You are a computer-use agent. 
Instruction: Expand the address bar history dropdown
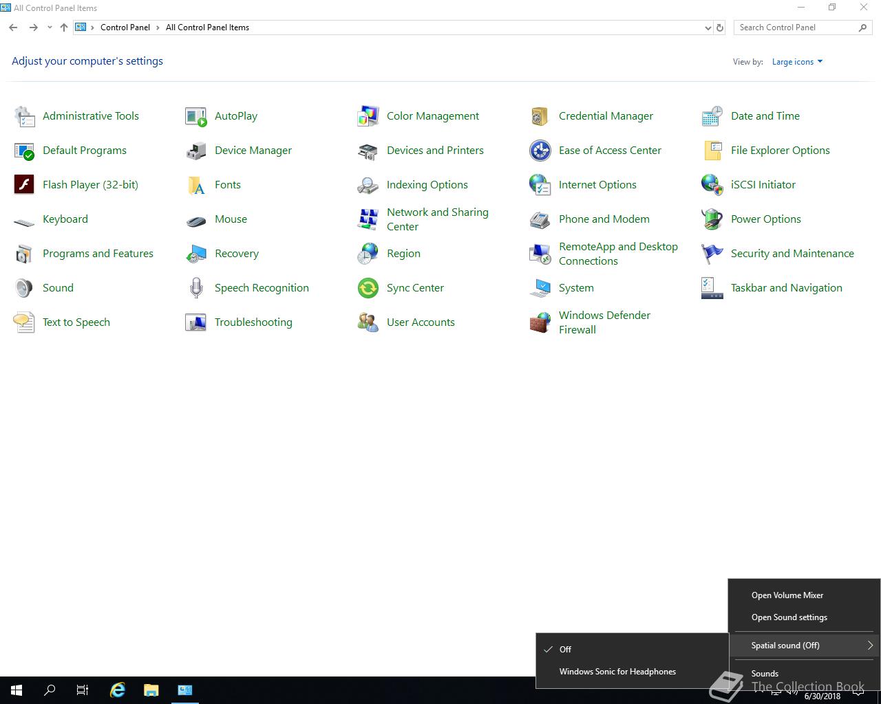[x=708, y=27]
